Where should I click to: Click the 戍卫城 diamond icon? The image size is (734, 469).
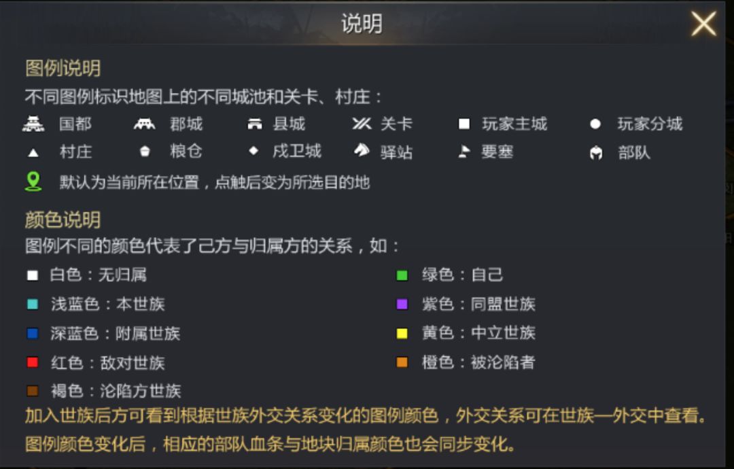pyautogui.click(x=254, y=151)
